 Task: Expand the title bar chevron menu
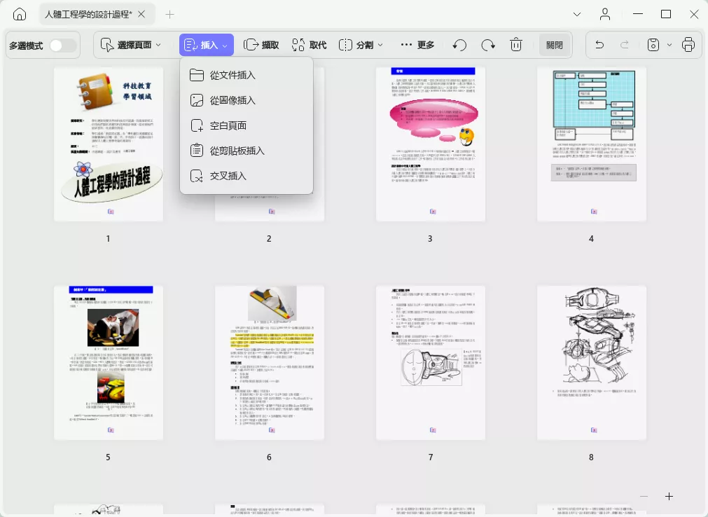tap(576, 15)
